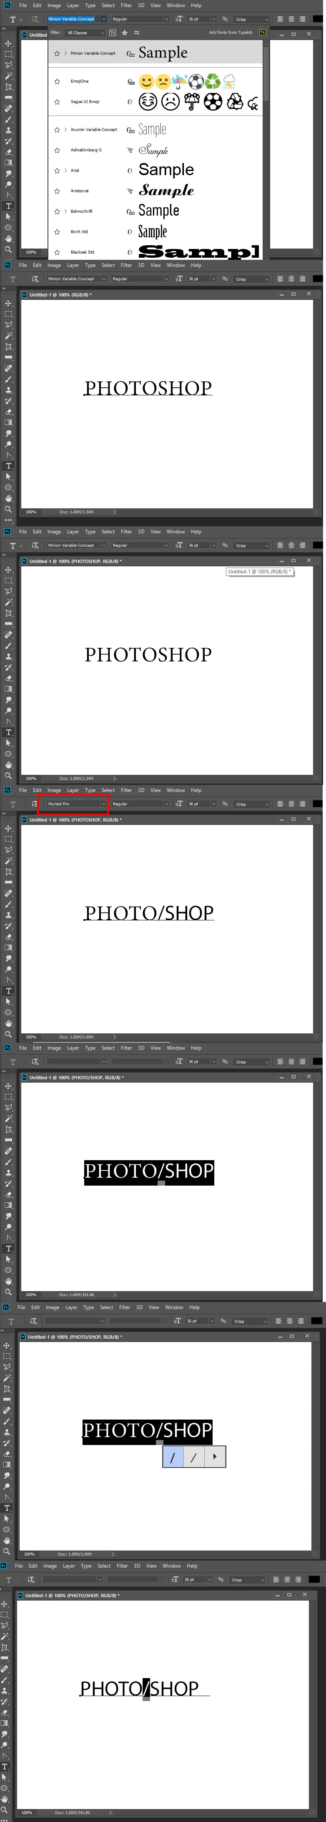Open Layer menu above the Myriad Pro bar
This screenshot has height=1822, width=326.
point(73,790)
